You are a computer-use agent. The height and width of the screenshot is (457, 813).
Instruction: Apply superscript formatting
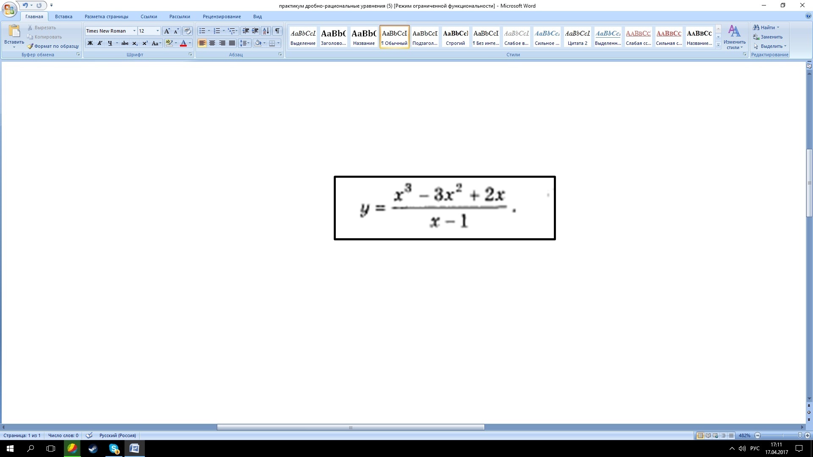pos(145,43)
